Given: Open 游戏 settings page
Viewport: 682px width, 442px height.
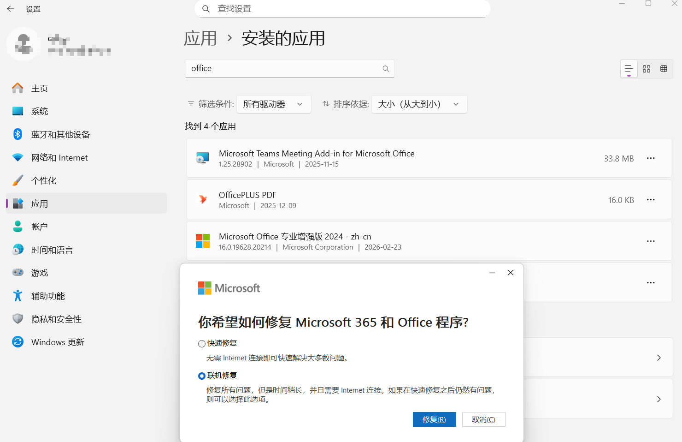Looking at the screenshot, I should pyautogui.click(x=86, y=273).
